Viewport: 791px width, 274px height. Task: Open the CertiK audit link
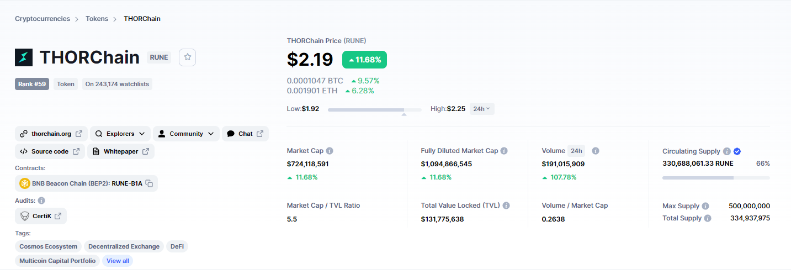pyautogui.click(x=41, y=216)
